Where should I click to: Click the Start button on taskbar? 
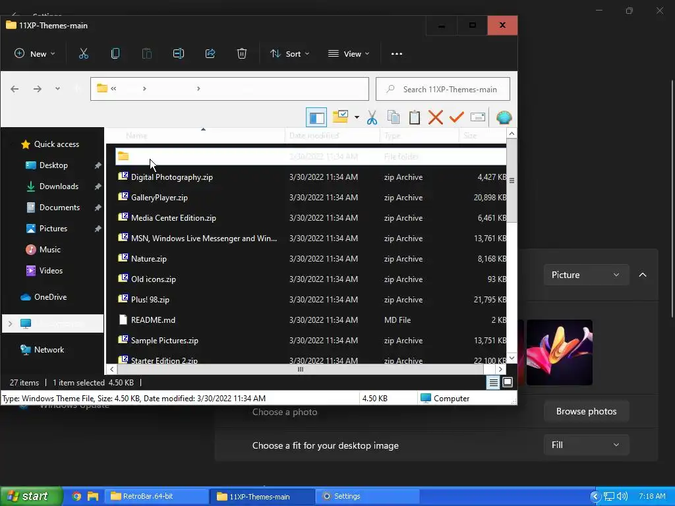pos(32,496)
